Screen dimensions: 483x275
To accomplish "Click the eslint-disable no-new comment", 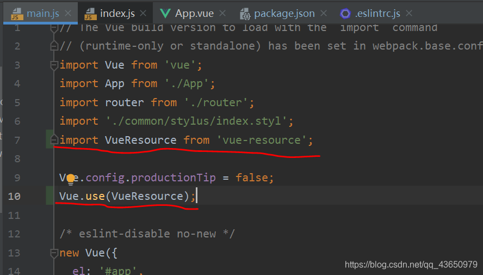I will pos(147,234).
